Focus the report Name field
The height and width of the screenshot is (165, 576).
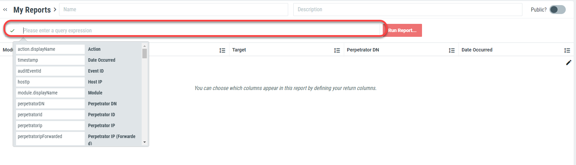(x=173, y=10)
